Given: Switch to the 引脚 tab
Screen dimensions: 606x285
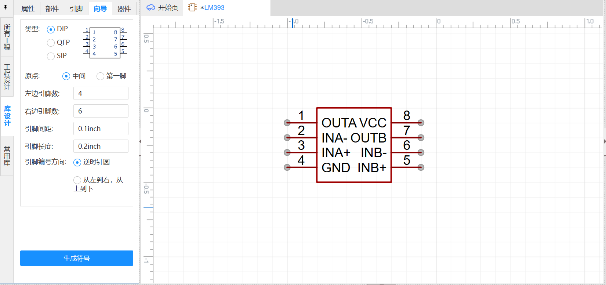Looking at the screenshot, I should 76,8.
